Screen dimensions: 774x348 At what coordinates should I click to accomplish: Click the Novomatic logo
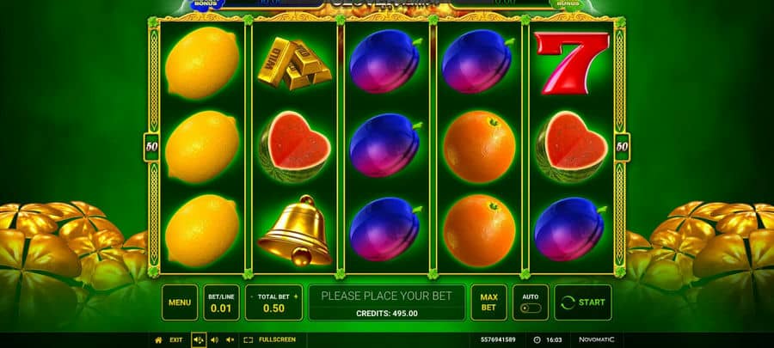pyautogui.click(x=597, y=339)
